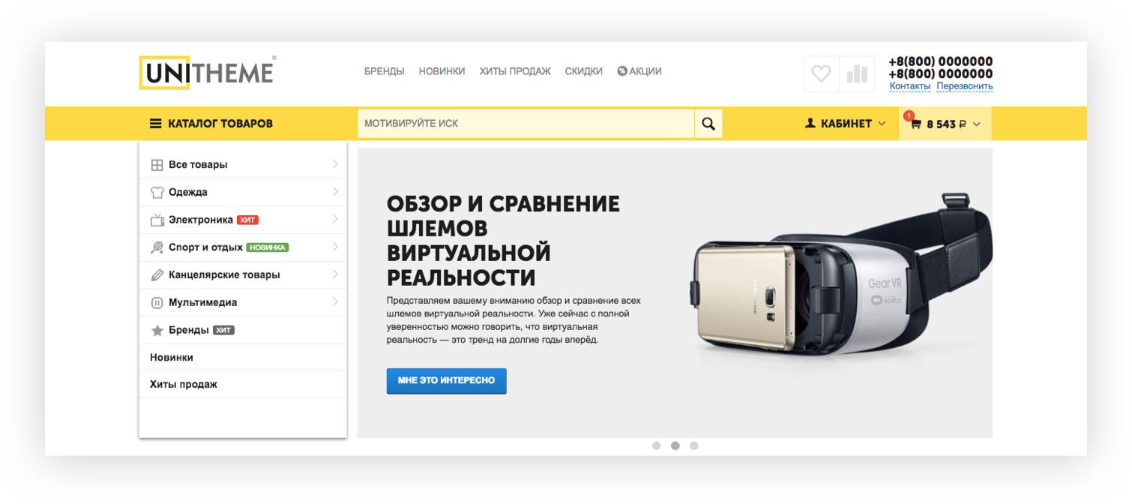
Task: Open the comparison bar chart icon
Action: [x=856, y=73]
